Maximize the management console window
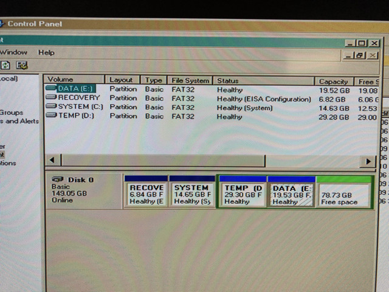Image resolution: width=389 pixels, height=292 pixels. pos(362,43)
